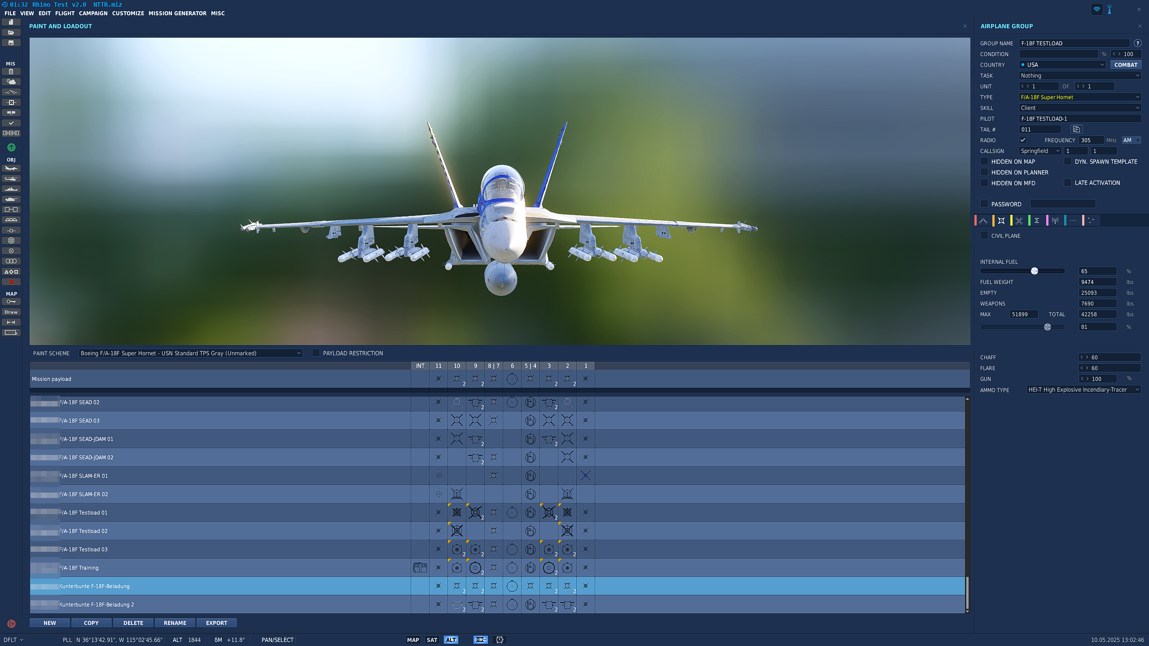Image resolution: width=1149 pixels, height=646 pixels.
Task: Open the MISSION GENERATOR menu
Action: (177, 13)
